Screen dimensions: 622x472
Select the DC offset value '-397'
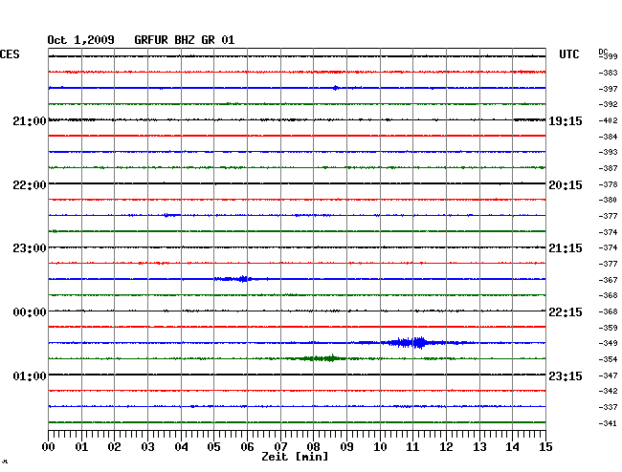click(x=608, y=89)
